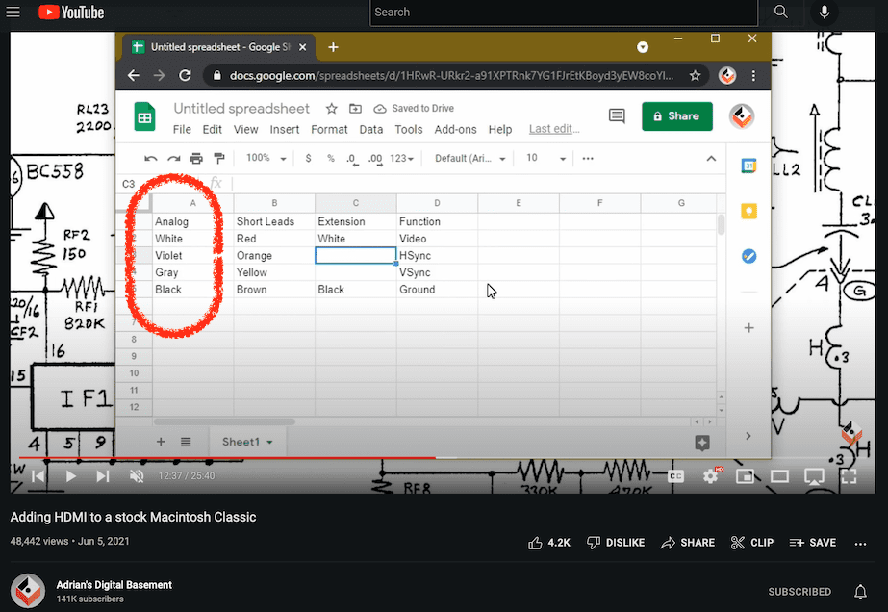Switch video to miniplayer mode
Screen dimensions: 888x612
tap(745, 476)
